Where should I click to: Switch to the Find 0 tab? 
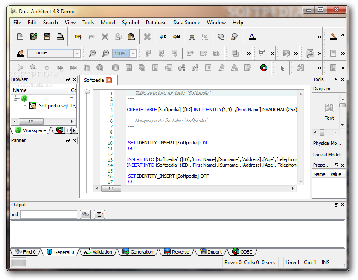click(25, 252)
